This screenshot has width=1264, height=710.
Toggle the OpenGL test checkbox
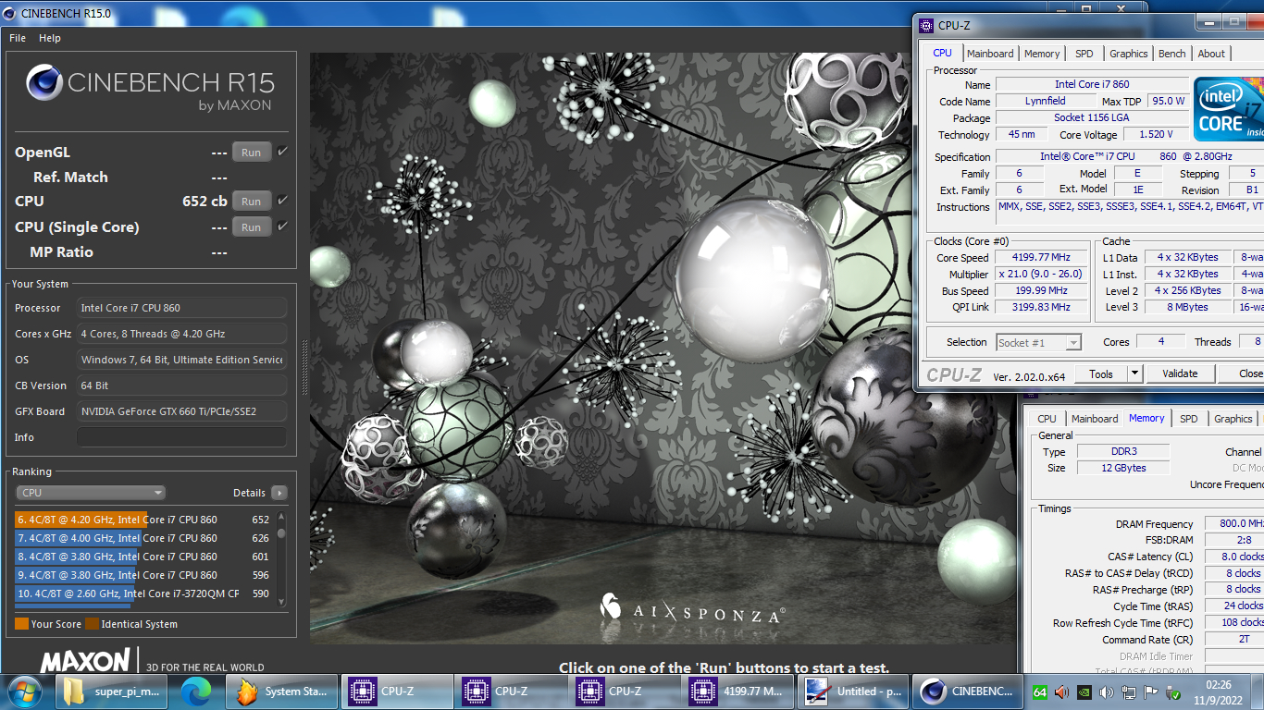[x=282, y=152]
